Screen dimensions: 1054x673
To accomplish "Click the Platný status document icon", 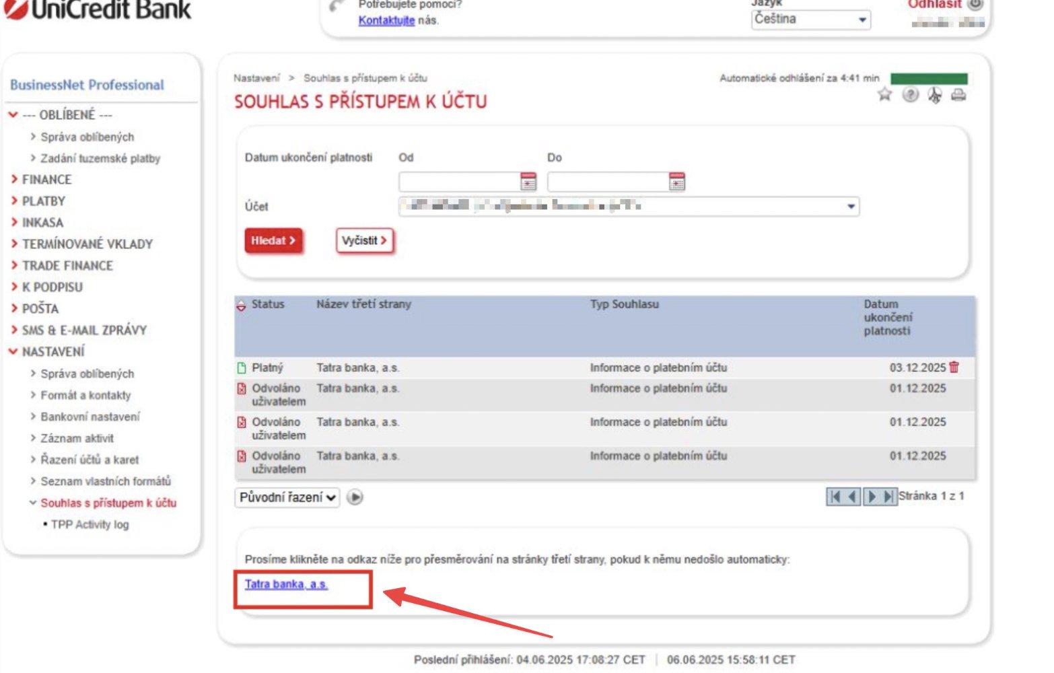I will tap(242, 367).
